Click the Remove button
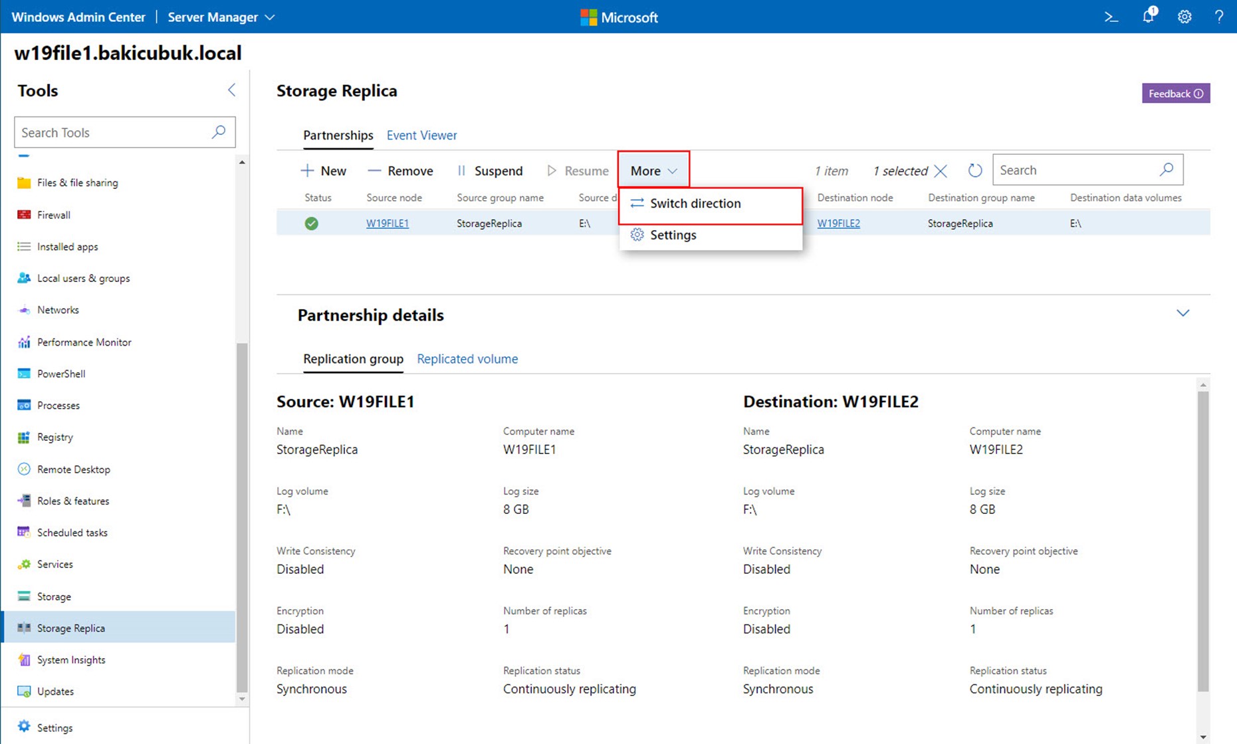1237x744 pixels. [400, 171]
